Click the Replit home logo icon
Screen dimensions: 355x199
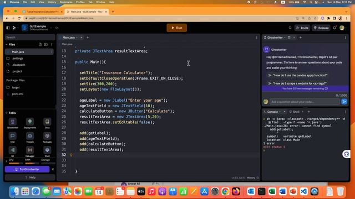point(14,28)
